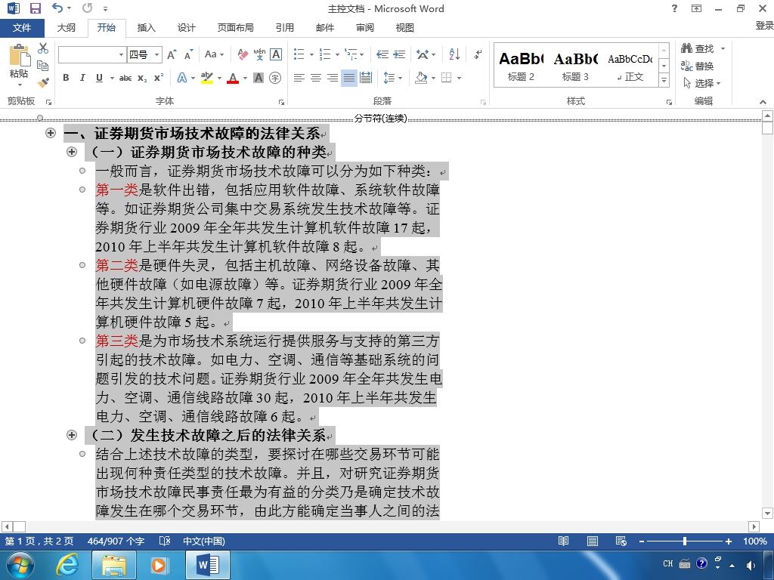Image resolution: width=774 pixels, height=580 pixels.
Task: Collapse heading (二)发生技术故障之后的法律关系
Action: point(72,434)
